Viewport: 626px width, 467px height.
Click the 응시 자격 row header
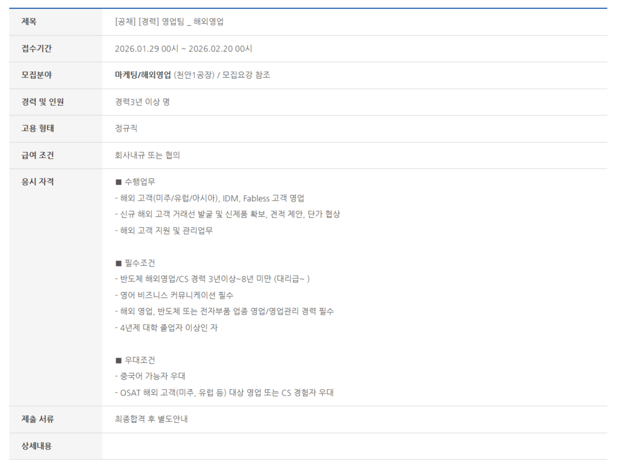38,182
